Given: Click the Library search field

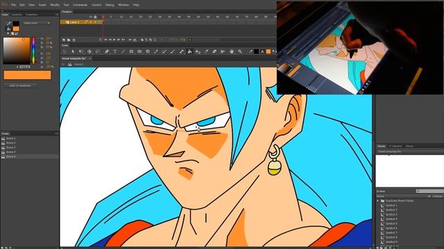Looking at the screenshot, I should (x=430, y=192).
